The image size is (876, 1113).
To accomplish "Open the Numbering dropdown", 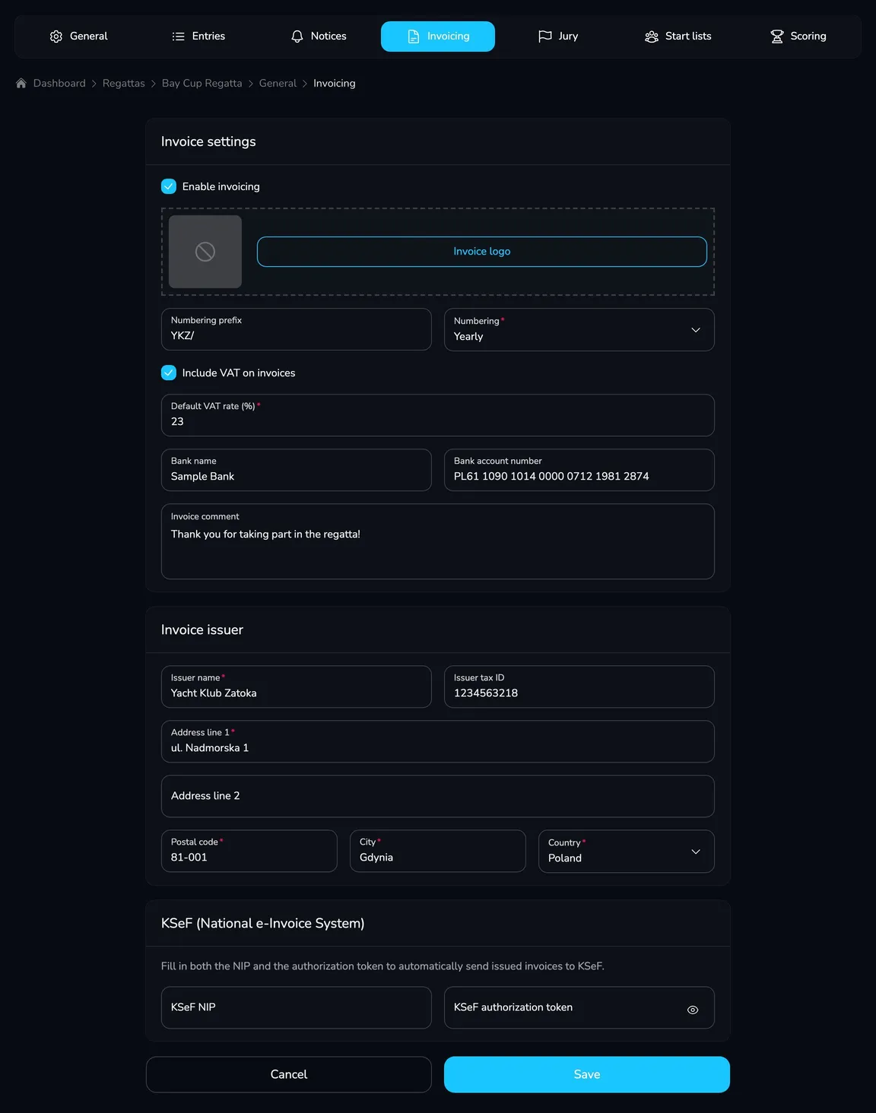I will [x=579, y=329].
